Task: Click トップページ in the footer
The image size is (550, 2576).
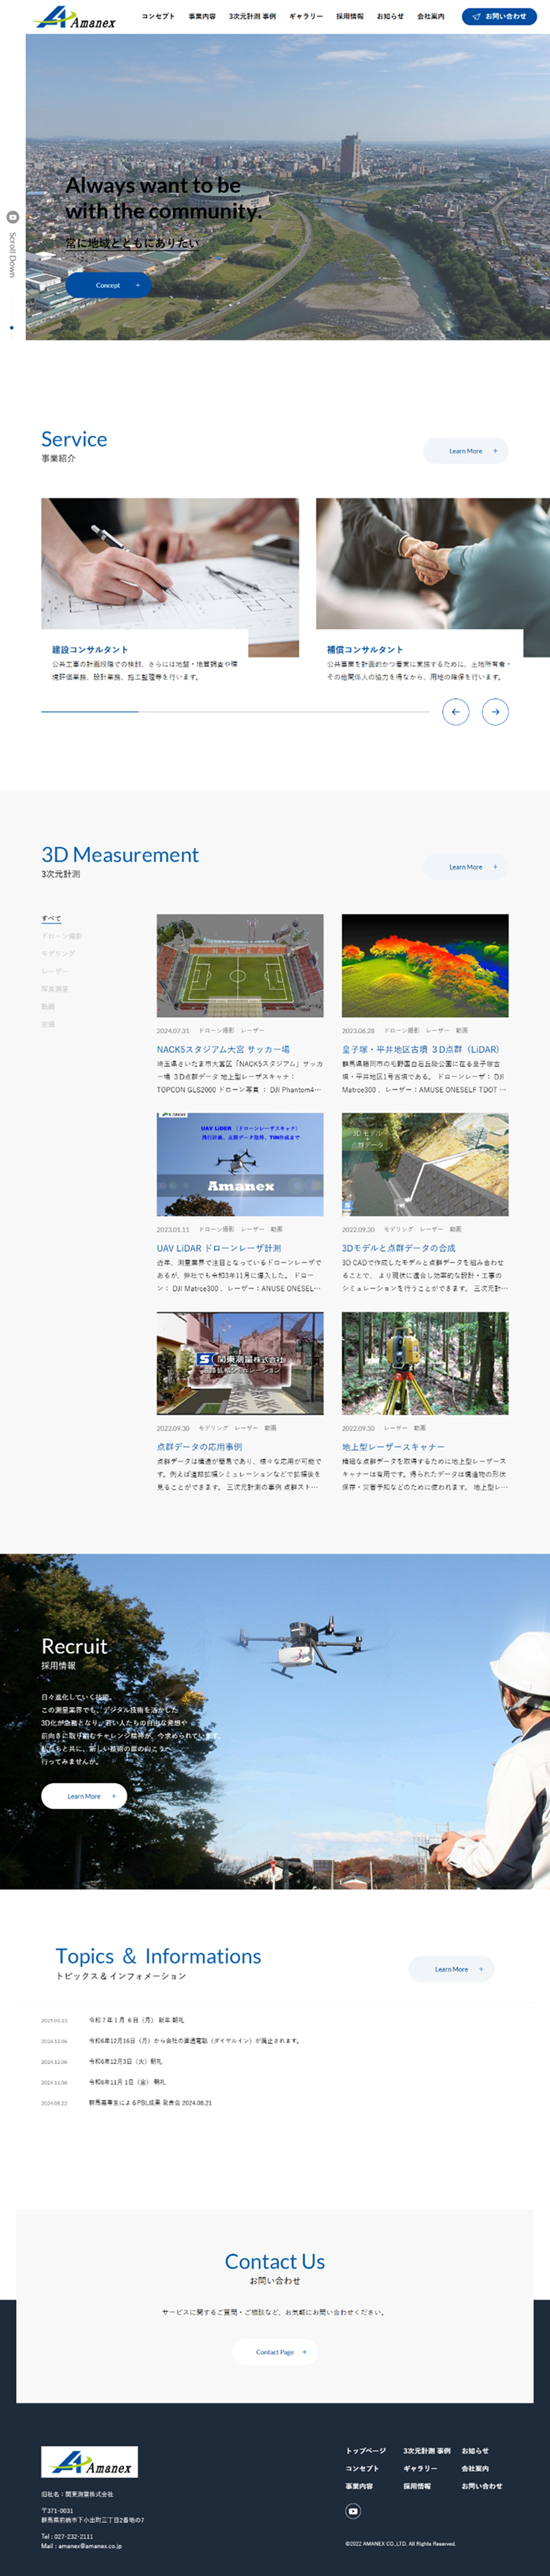Action: point(366,2451)
